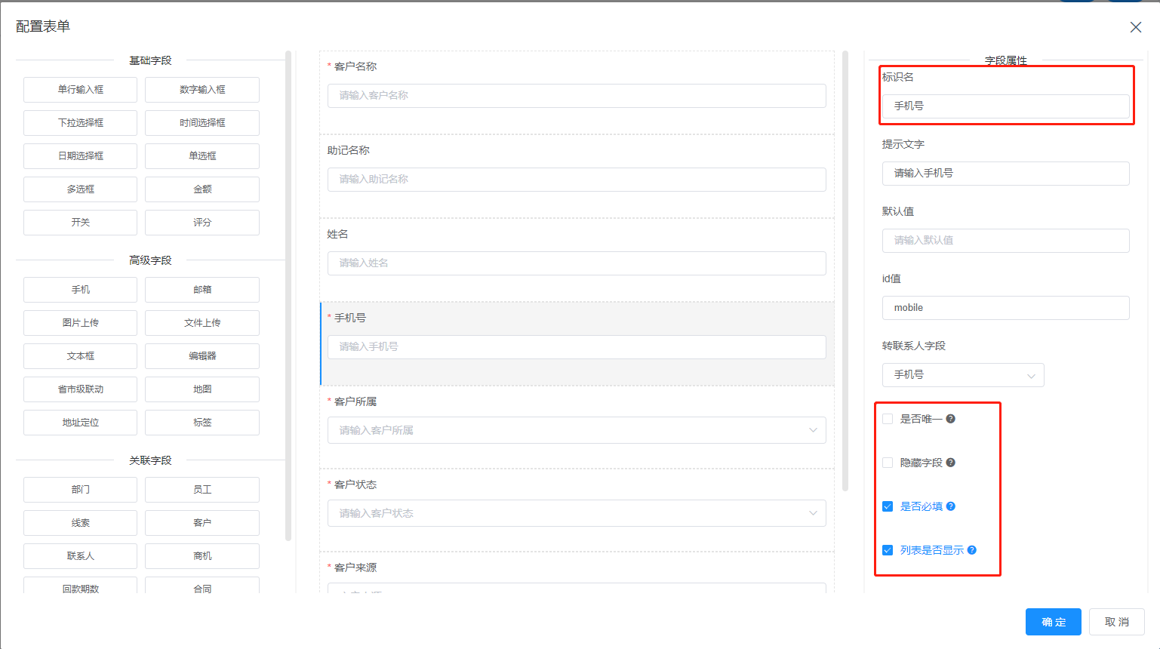Enable the 是否唯一 checkbox
1160x649 pixels.
click(x=888, y=419)
